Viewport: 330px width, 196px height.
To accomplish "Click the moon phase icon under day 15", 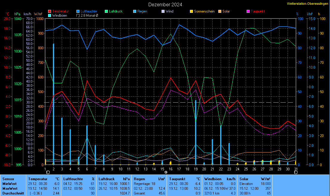I will (x=162, y=172).
